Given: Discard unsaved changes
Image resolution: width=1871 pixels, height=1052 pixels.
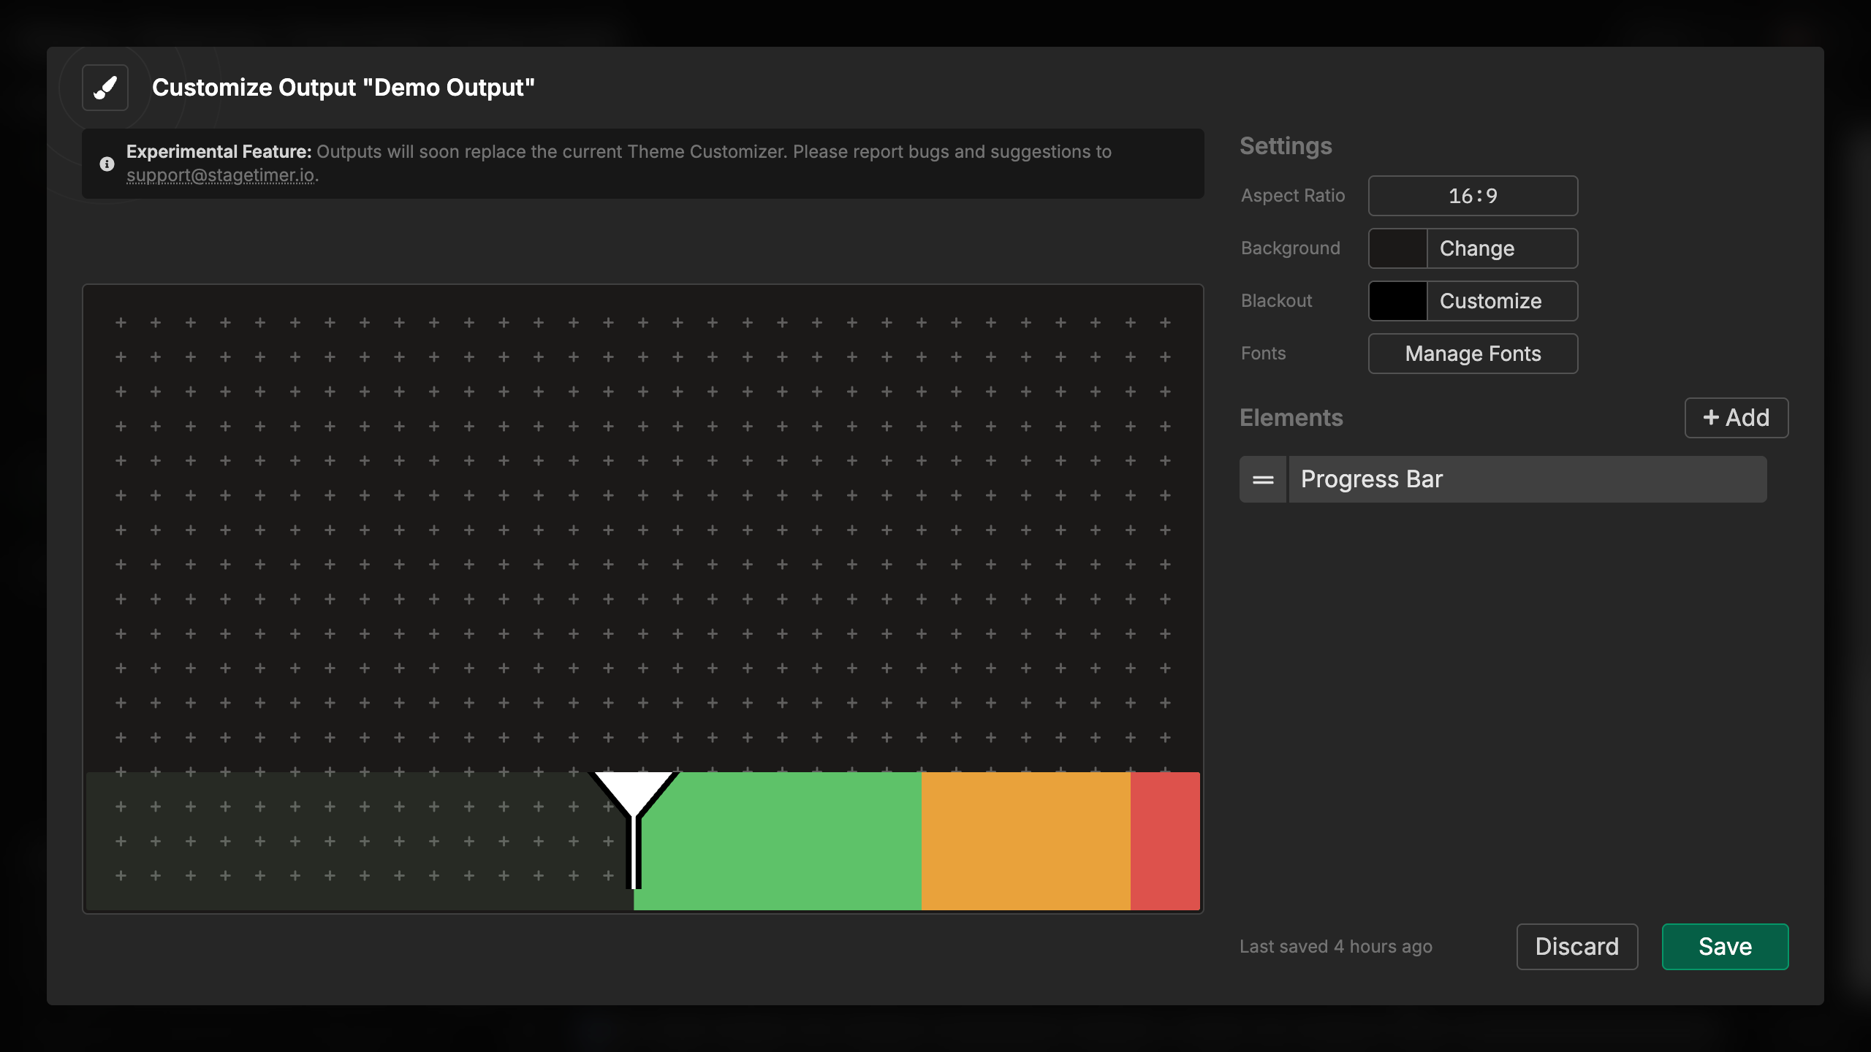Looking at the screenshot, I should [x=1576, y=946].
